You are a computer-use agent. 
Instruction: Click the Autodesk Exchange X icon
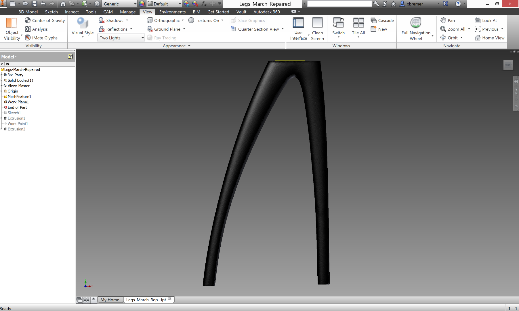(x=445, y=4)
